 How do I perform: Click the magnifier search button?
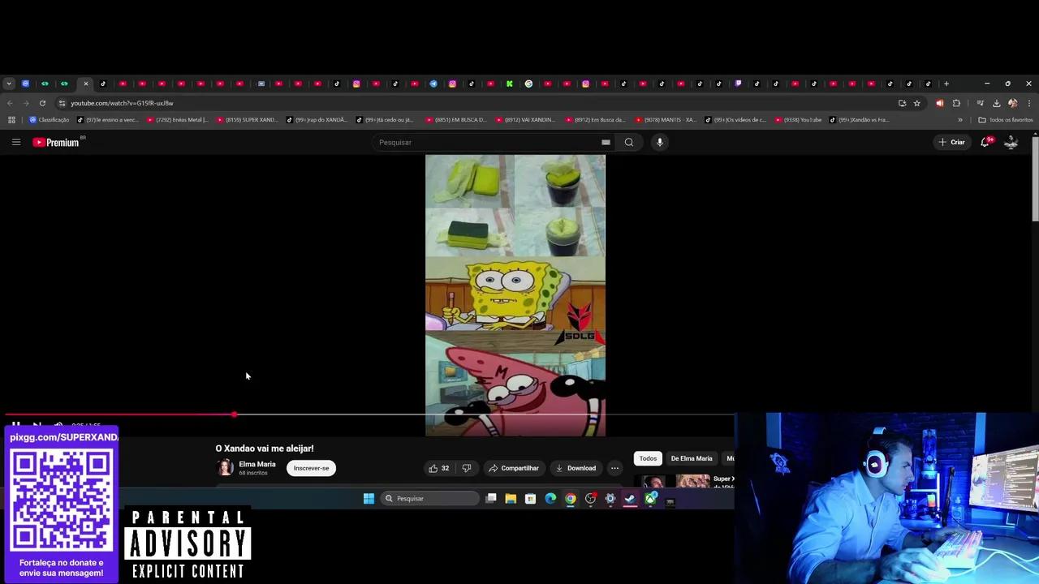pyautogui.click(x=629, y=142)
